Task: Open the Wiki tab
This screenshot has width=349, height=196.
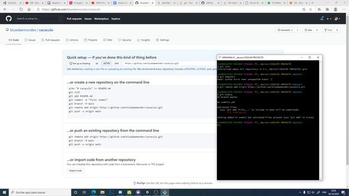Action: point(108,40)
